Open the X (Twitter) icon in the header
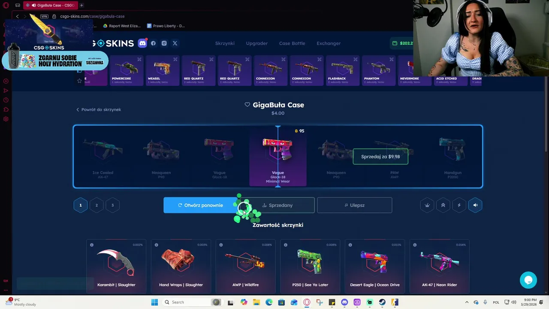 coord(175,43)
